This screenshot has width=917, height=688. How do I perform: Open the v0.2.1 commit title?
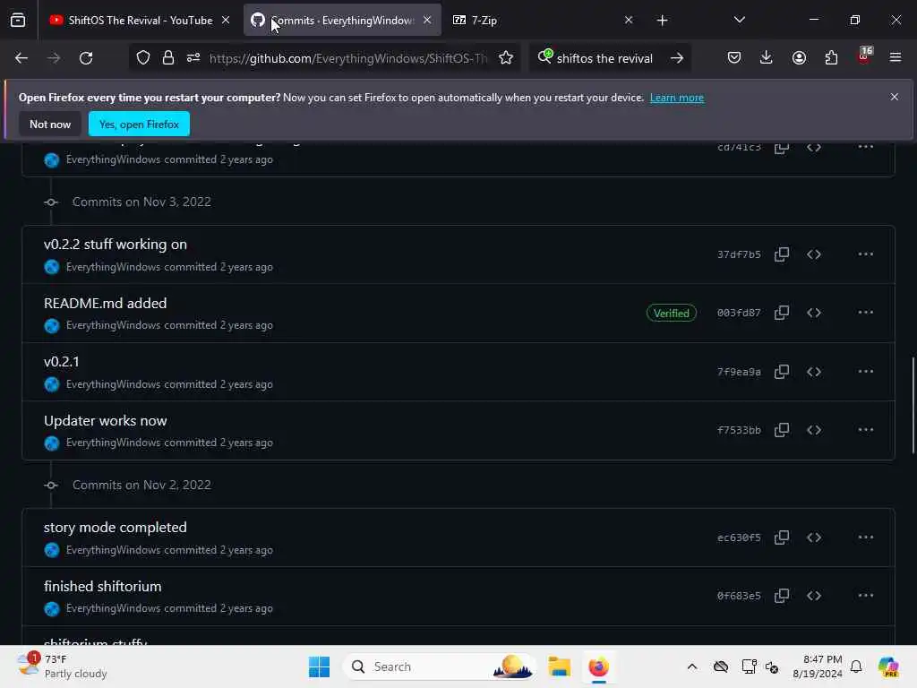pyautogui.click(x=62, y=362)
